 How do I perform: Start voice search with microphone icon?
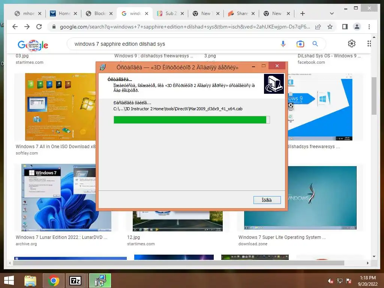click(283, 44)
